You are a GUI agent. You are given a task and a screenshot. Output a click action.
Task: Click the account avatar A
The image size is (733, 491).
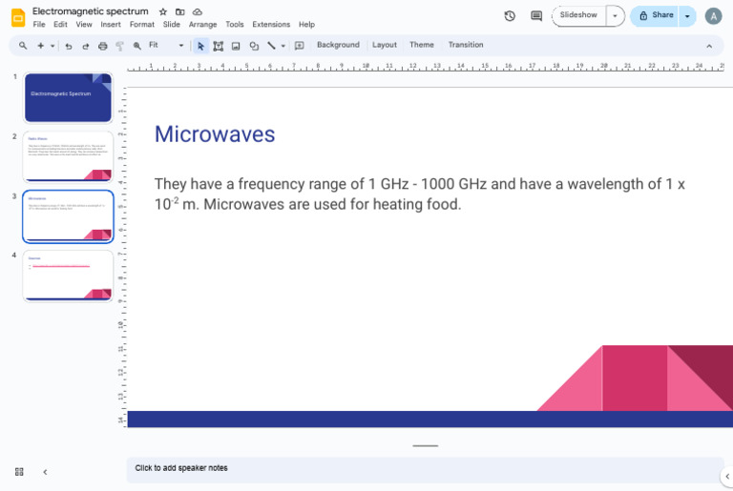[x=713, y=16]
